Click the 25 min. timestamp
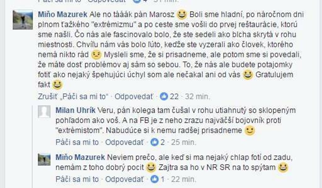Image resolution: width=322 pixels, height=188 pixels. click(184, 142)
